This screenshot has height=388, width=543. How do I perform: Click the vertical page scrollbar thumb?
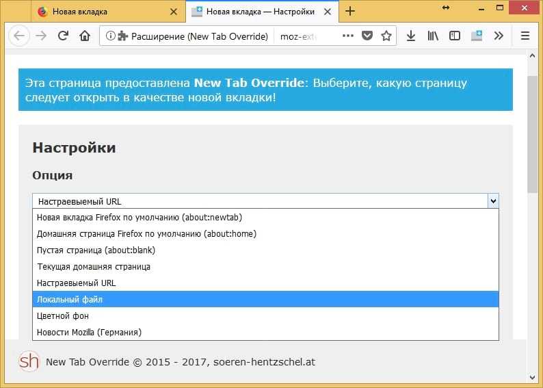[x=533, y=134]
